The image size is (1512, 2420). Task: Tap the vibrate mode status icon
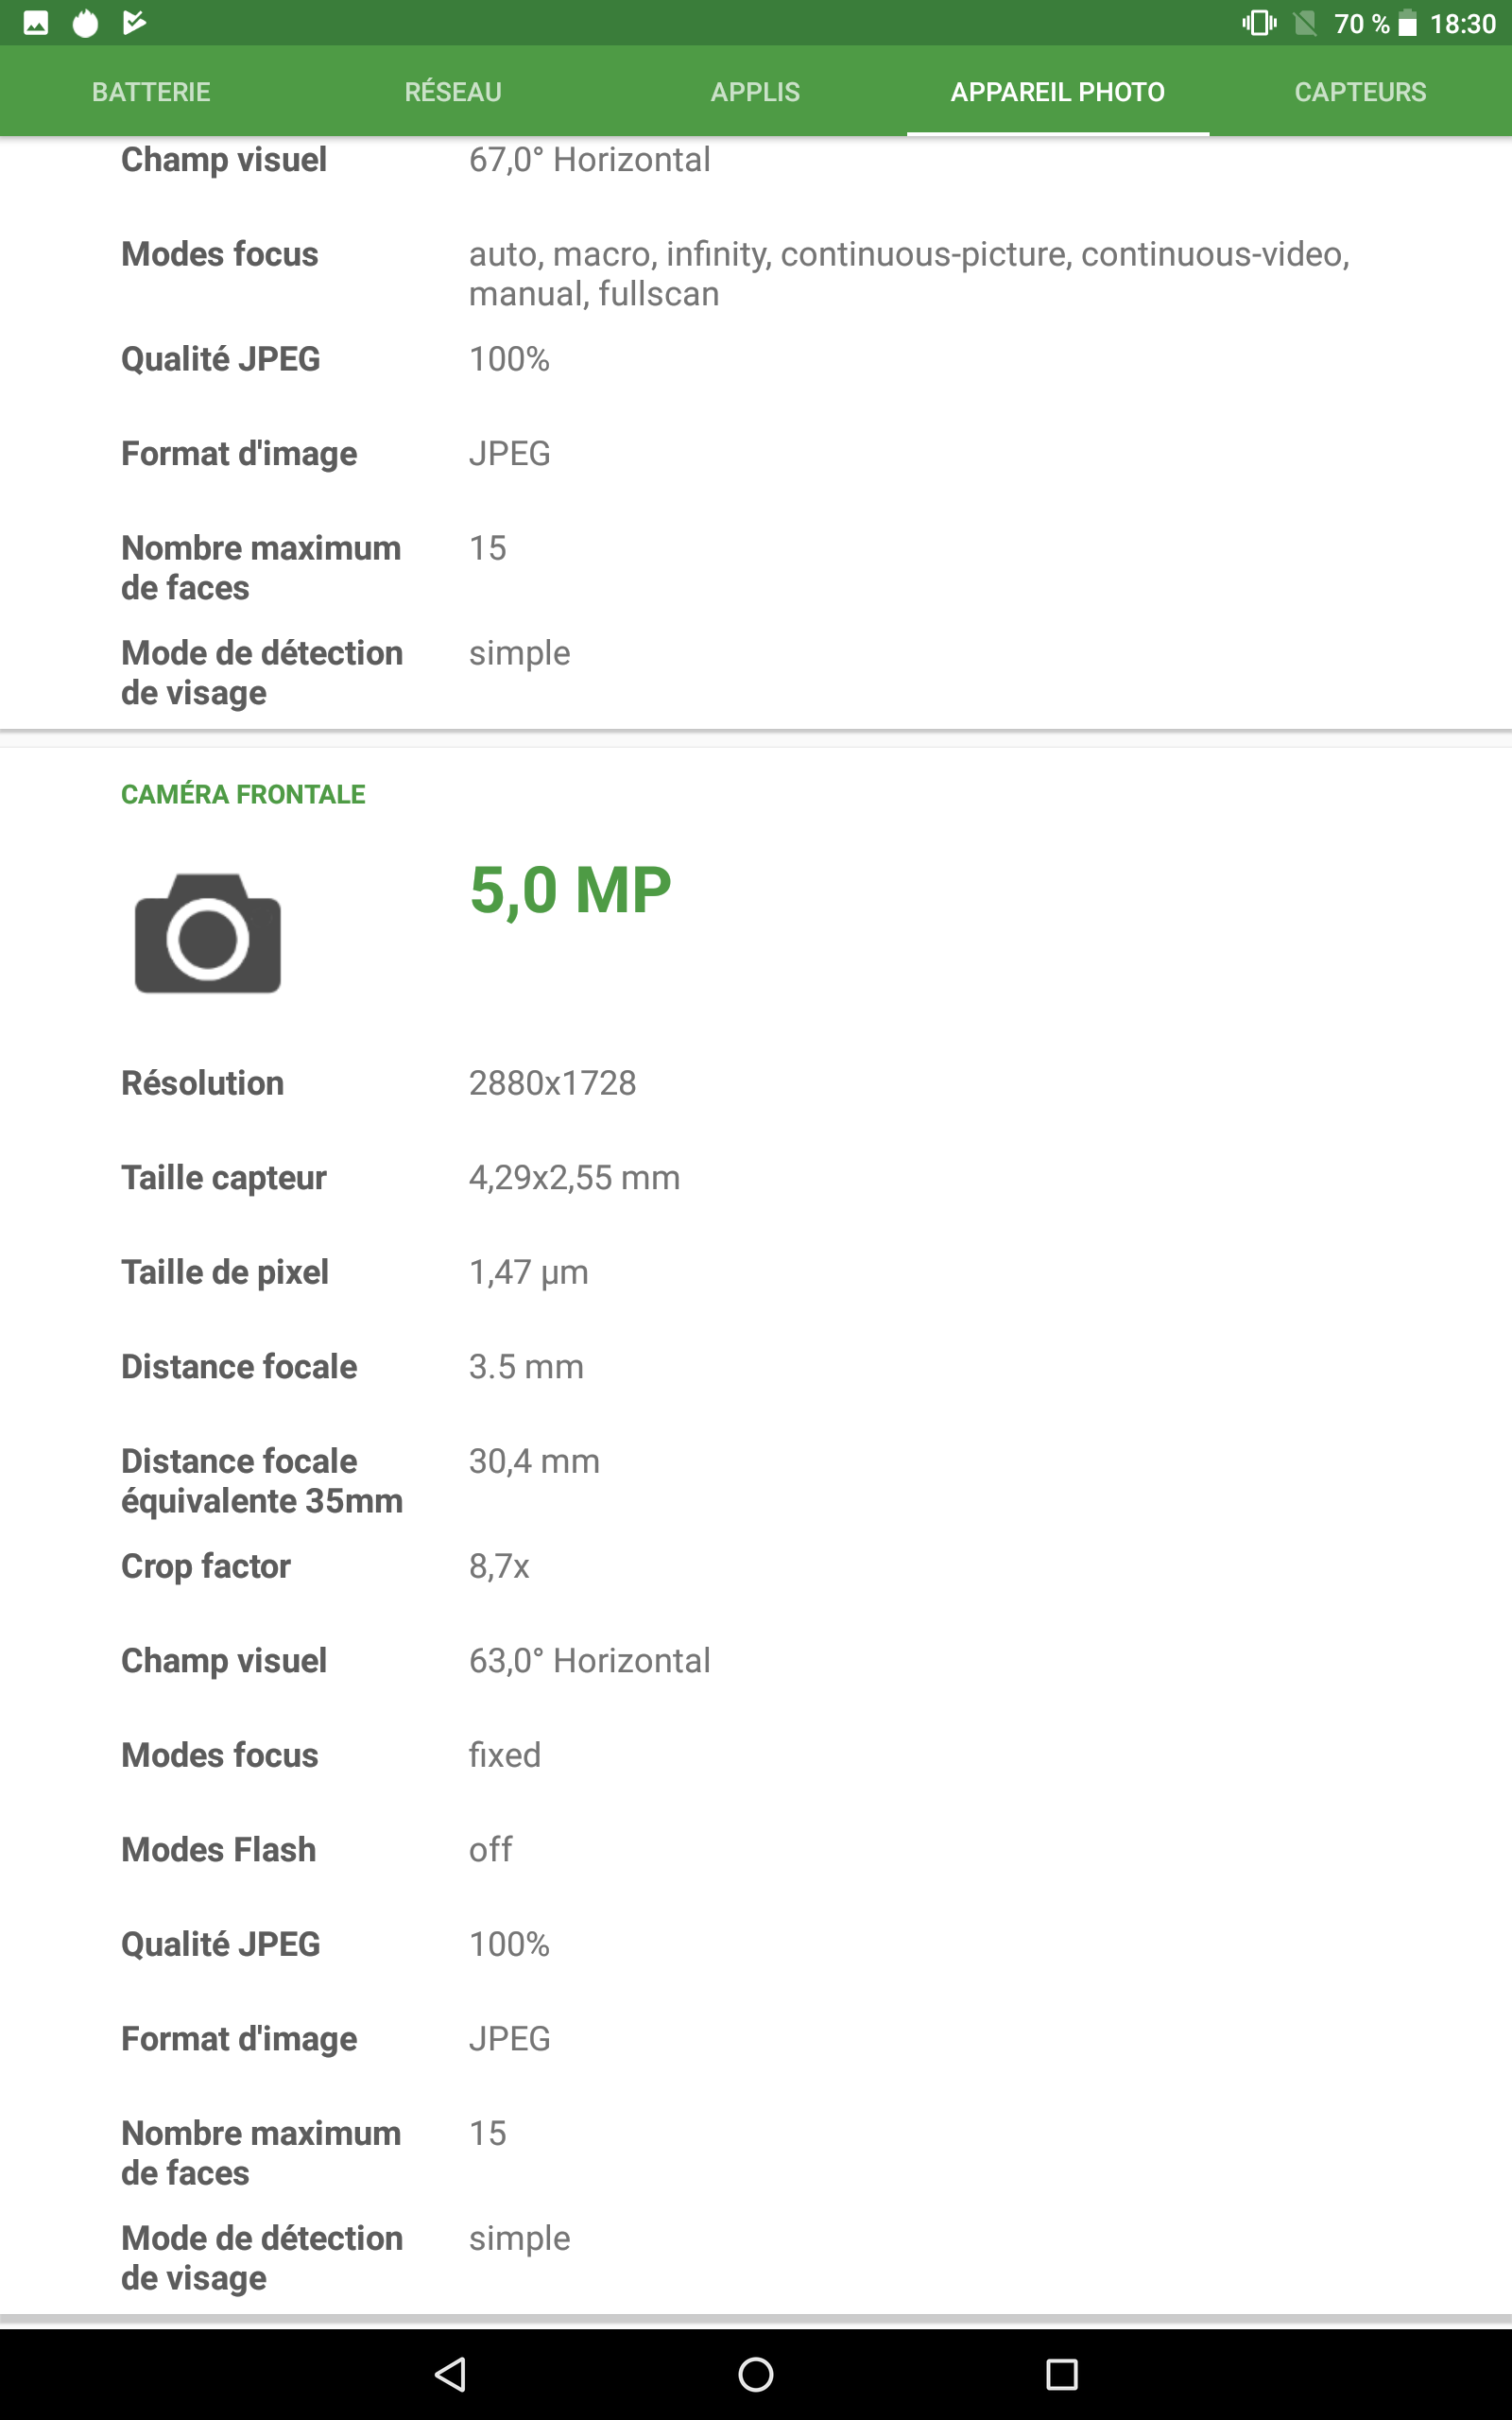[1259, 23]
